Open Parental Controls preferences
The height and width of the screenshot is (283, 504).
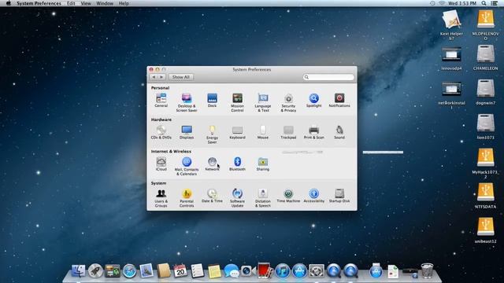(187, 197)
